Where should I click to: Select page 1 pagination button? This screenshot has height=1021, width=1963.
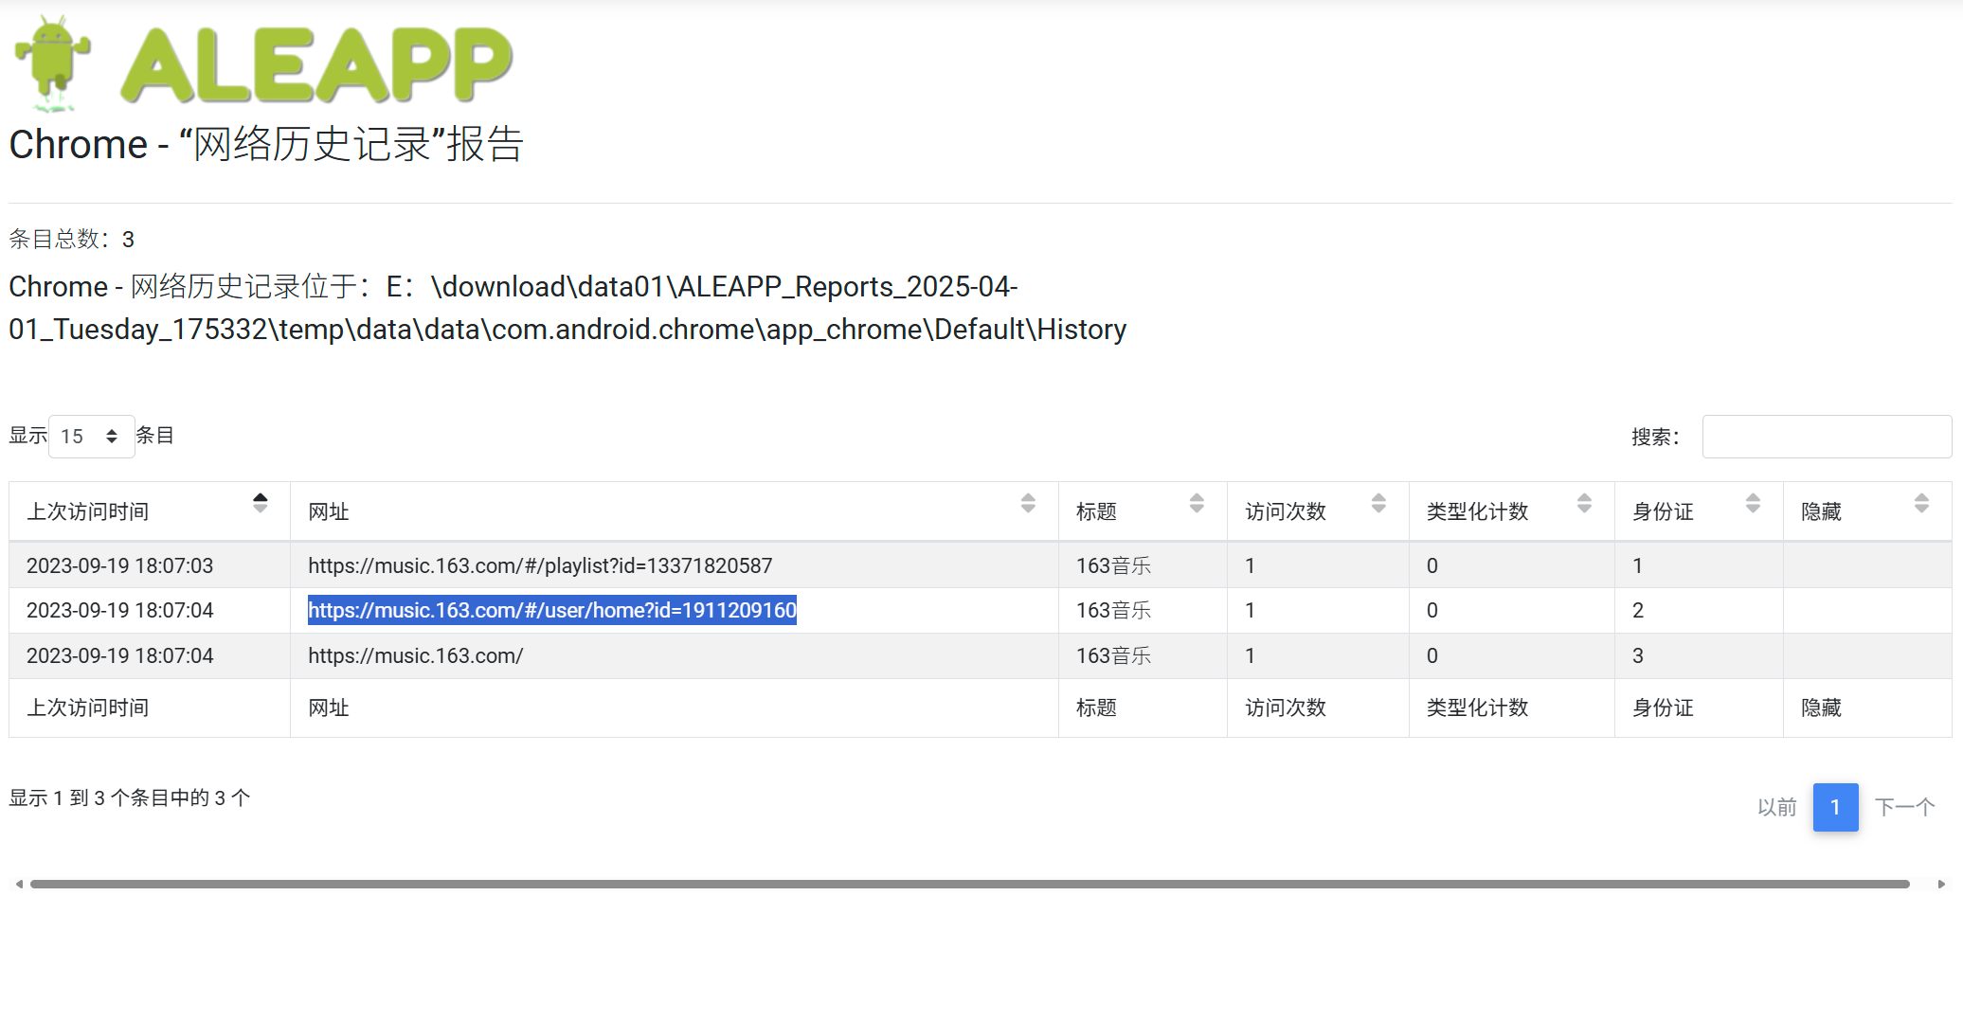point(1835,807)
